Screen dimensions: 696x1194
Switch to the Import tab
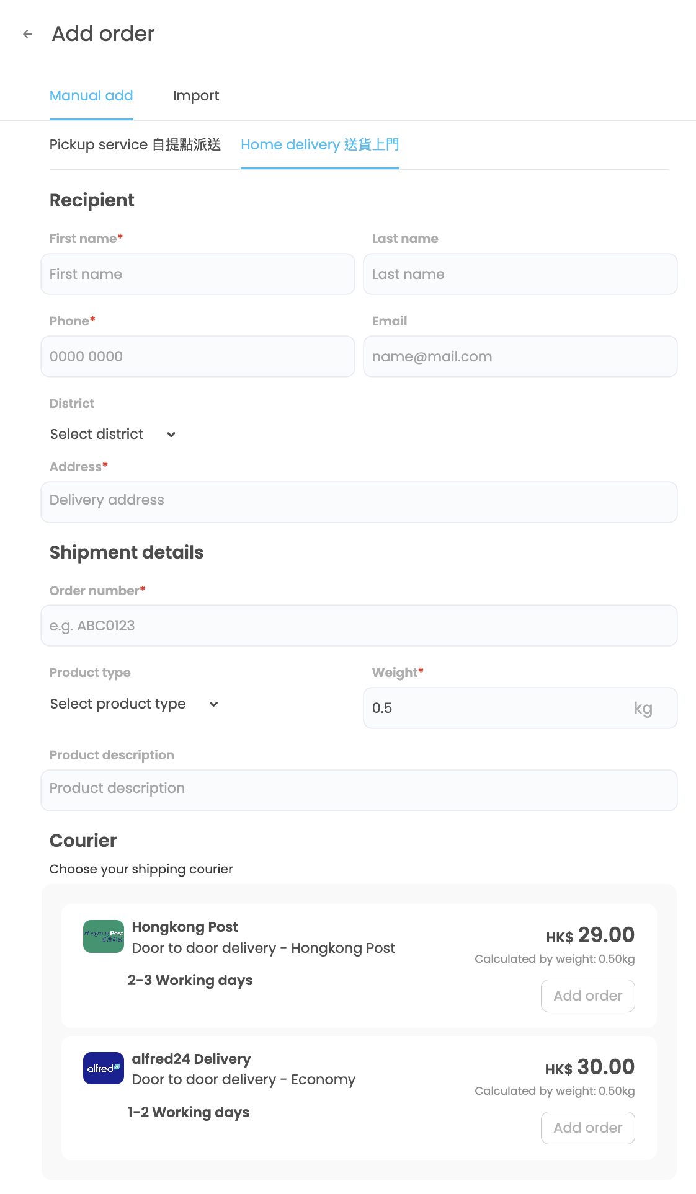coord(196,96)
